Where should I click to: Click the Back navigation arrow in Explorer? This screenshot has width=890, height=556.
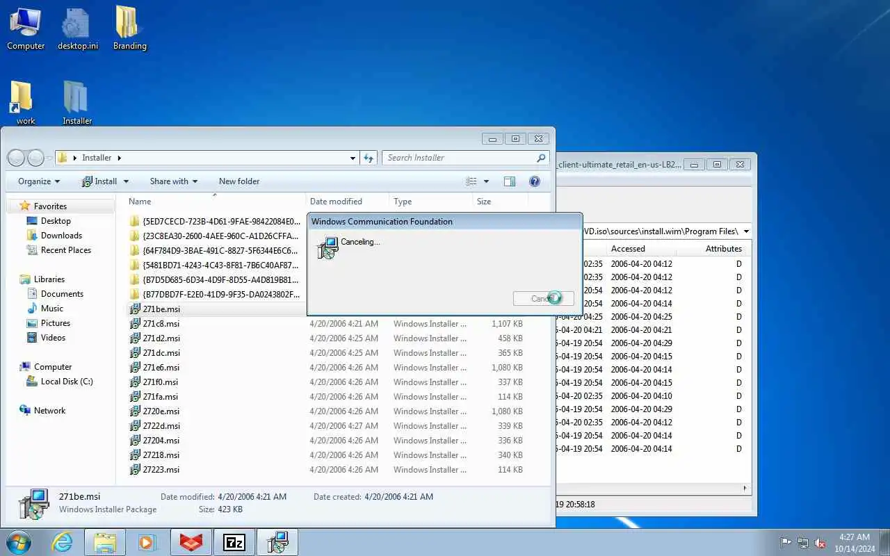tap(16, 158)
